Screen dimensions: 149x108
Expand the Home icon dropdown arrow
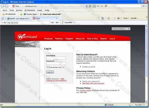point(105,18)
